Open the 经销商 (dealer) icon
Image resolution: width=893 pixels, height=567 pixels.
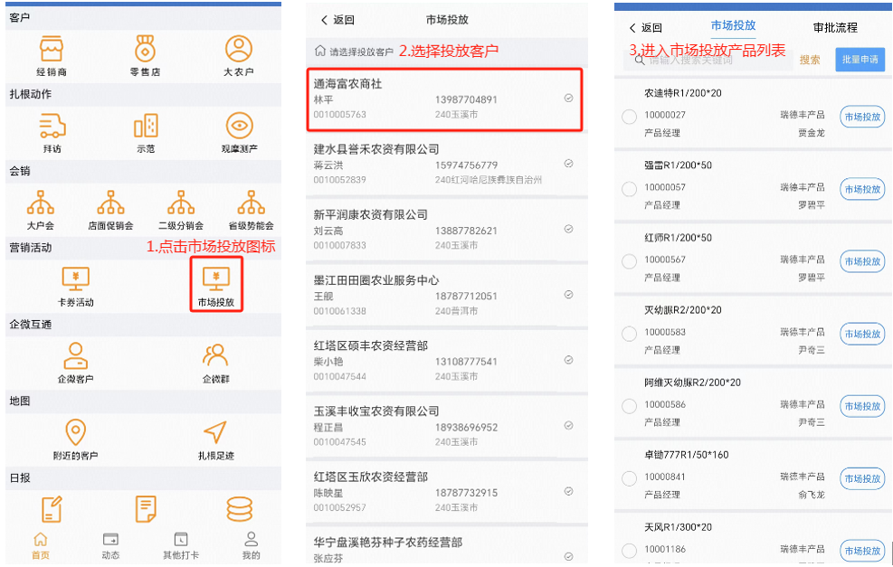52,49
